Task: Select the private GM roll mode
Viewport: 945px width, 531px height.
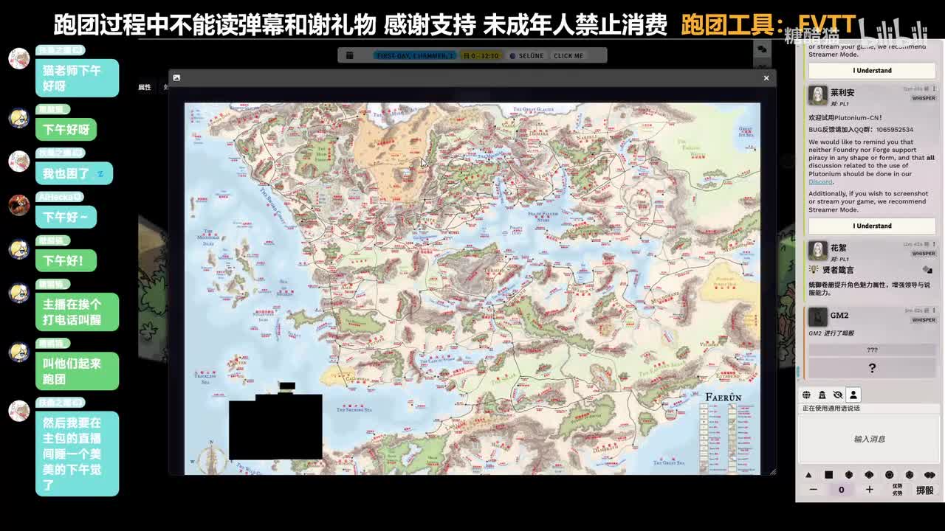Action: pyautogui.click(x=822, y=395)
